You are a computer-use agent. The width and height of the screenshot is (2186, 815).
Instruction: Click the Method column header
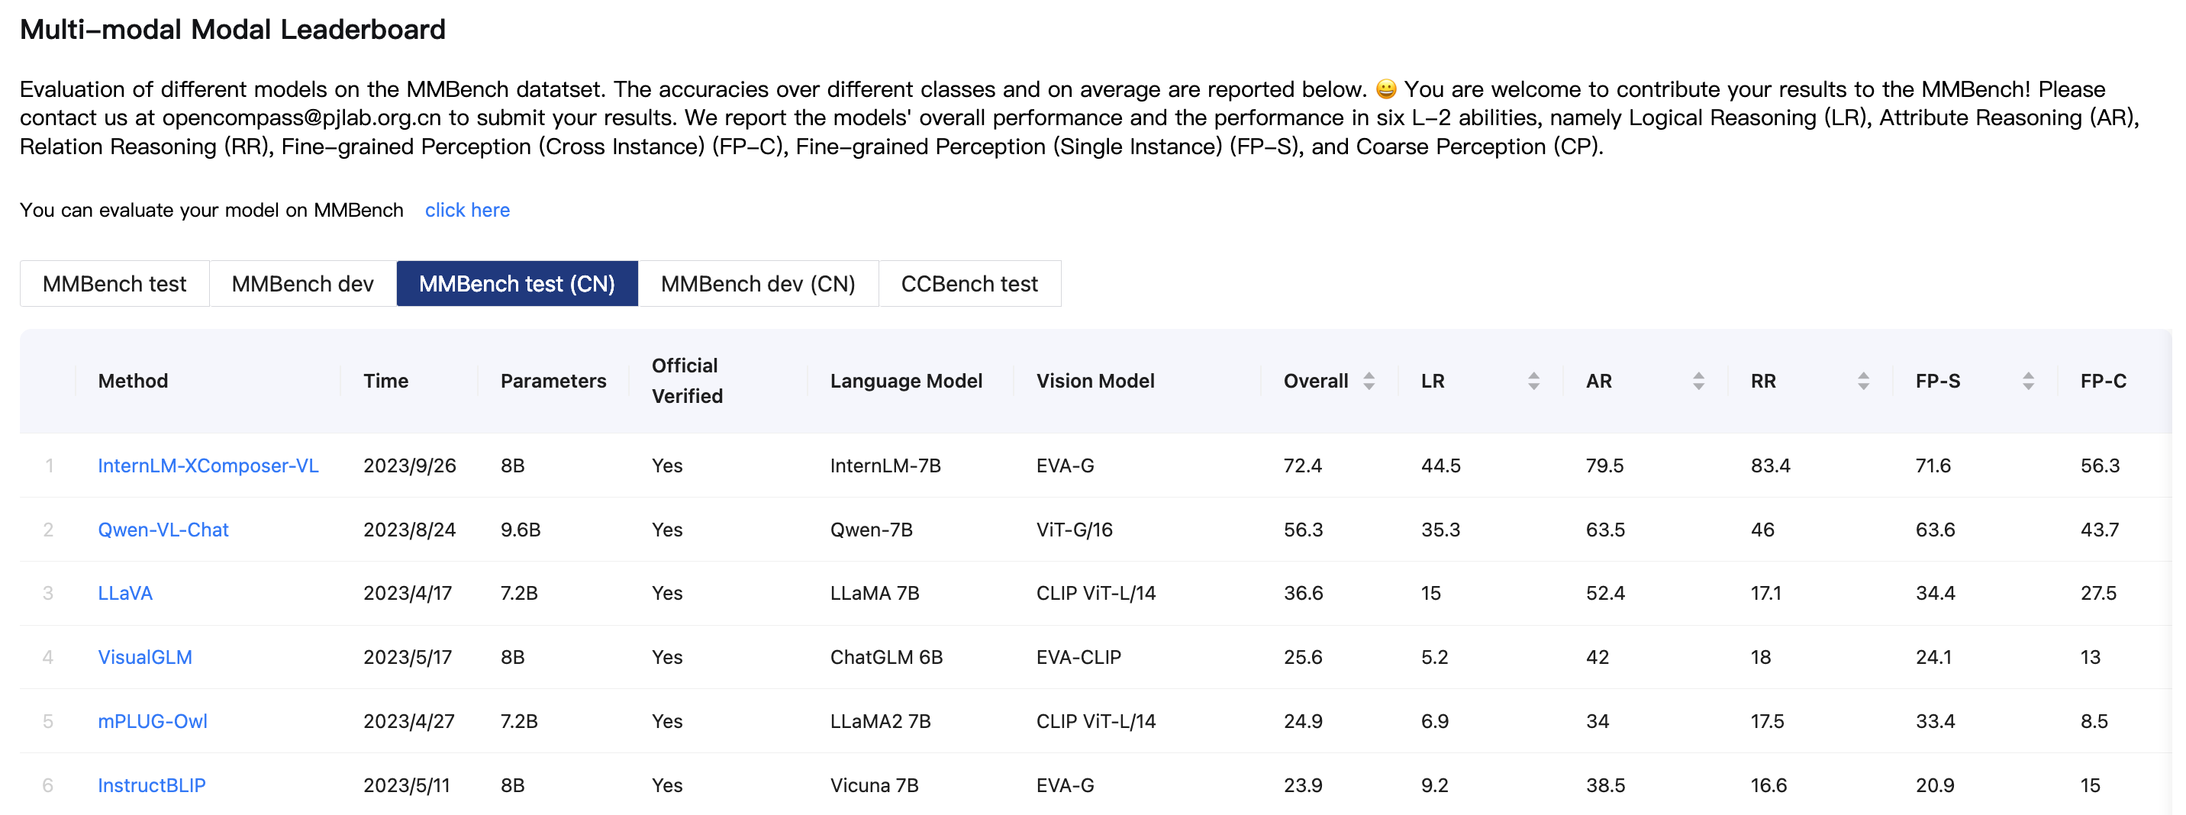click(134, 382)
